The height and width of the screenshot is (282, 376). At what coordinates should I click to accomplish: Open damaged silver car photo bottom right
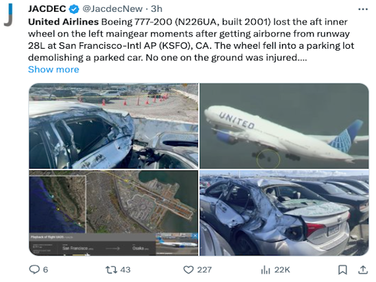(x=284, y=213)
